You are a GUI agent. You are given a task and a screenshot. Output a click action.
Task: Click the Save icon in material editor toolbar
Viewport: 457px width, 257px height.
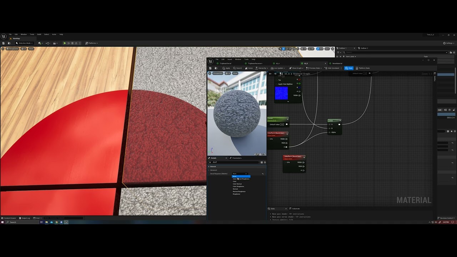pyautogui.click(x=210, y=68)
